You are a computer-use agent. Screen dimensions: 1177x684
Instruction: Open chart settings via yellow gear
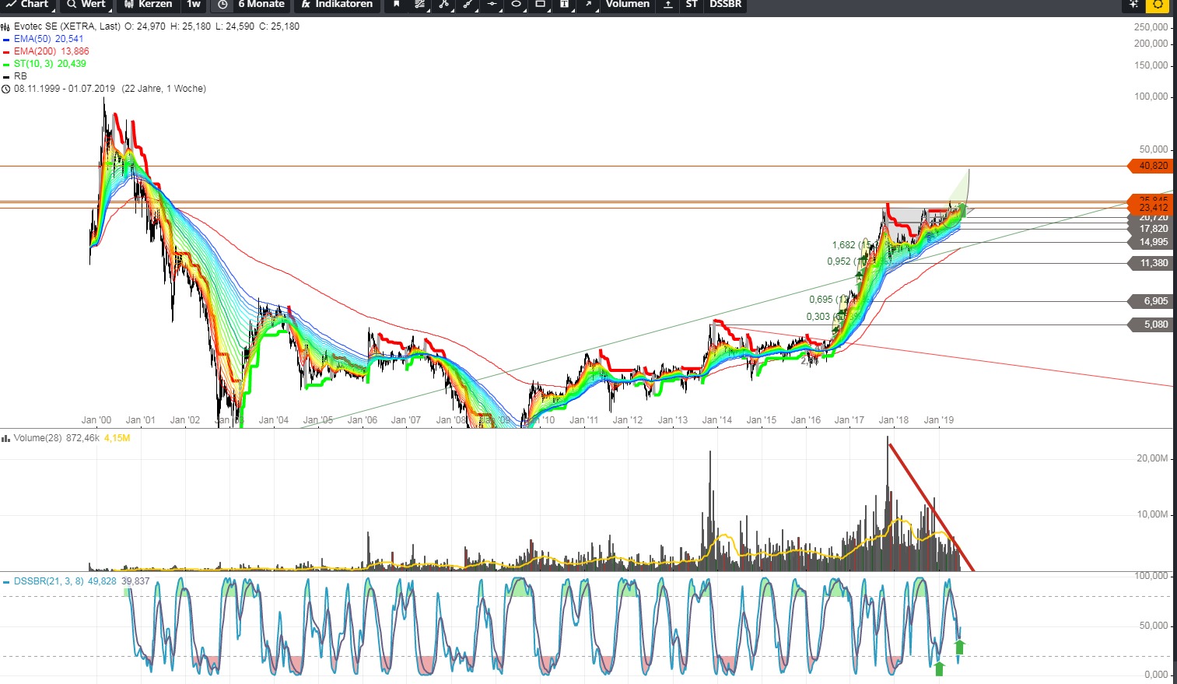point(1158,5)
